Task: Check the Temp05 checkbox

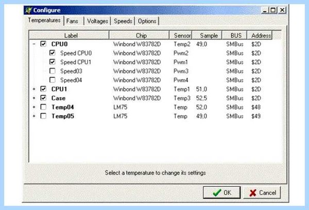Action: (x=43, y=116)
